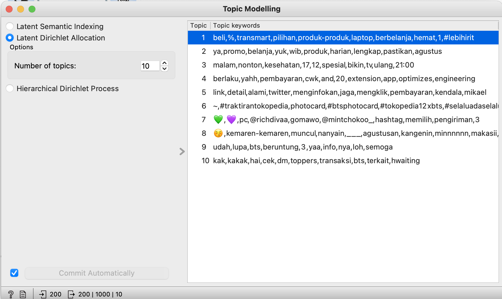
Task: Collapse the options panel with the chevron
Action: [182, 151]
